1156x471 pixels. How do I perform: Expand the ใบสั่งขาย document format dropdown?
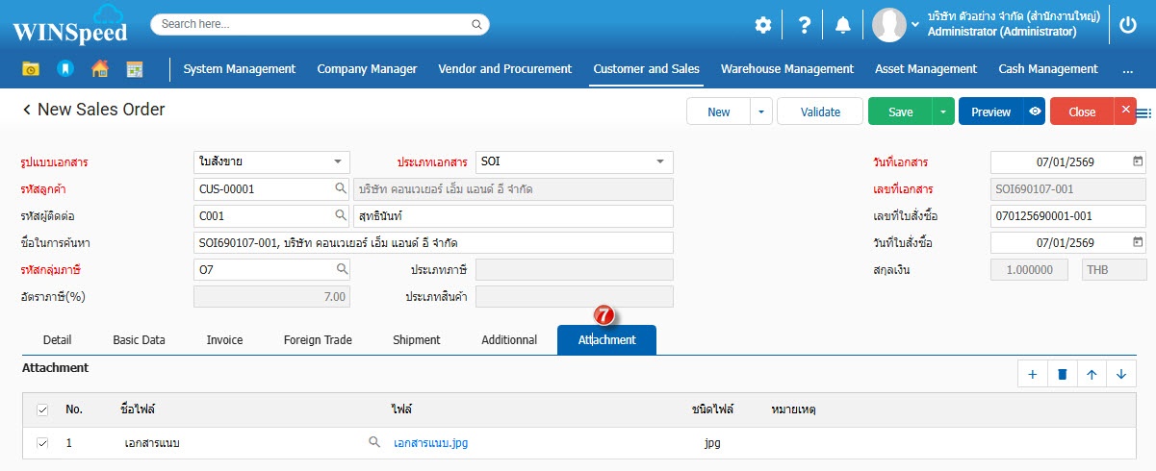pos(337,161)
